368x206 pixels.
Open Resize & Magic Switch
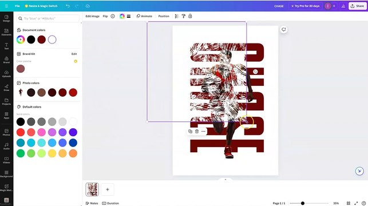(x=41, y=6)
